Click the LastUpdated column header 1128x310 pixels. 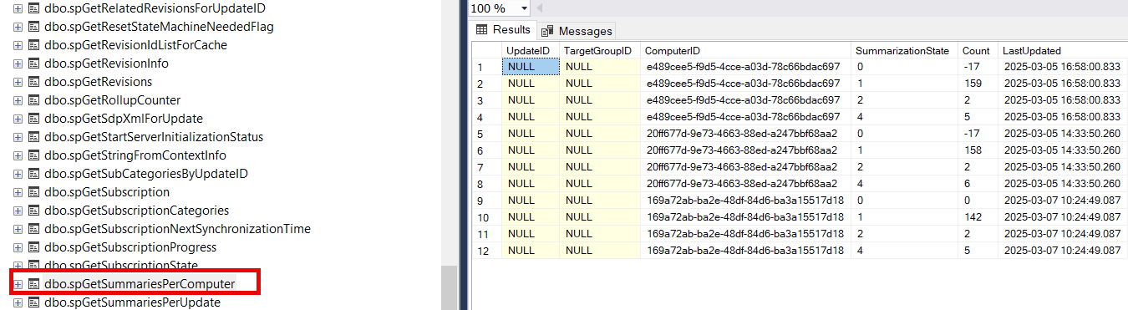[x=1063, y=51]
